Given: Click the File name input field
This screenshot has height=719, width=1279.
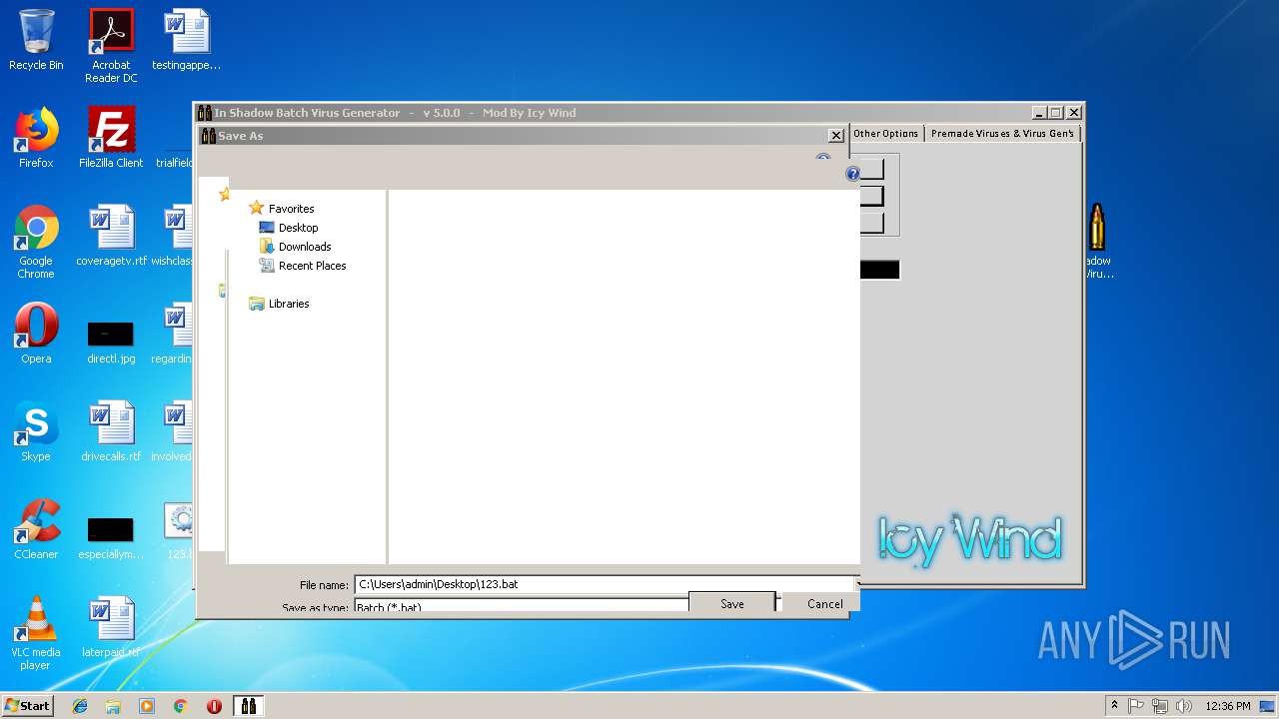Looking at the screenshot, I should [605, 584].
